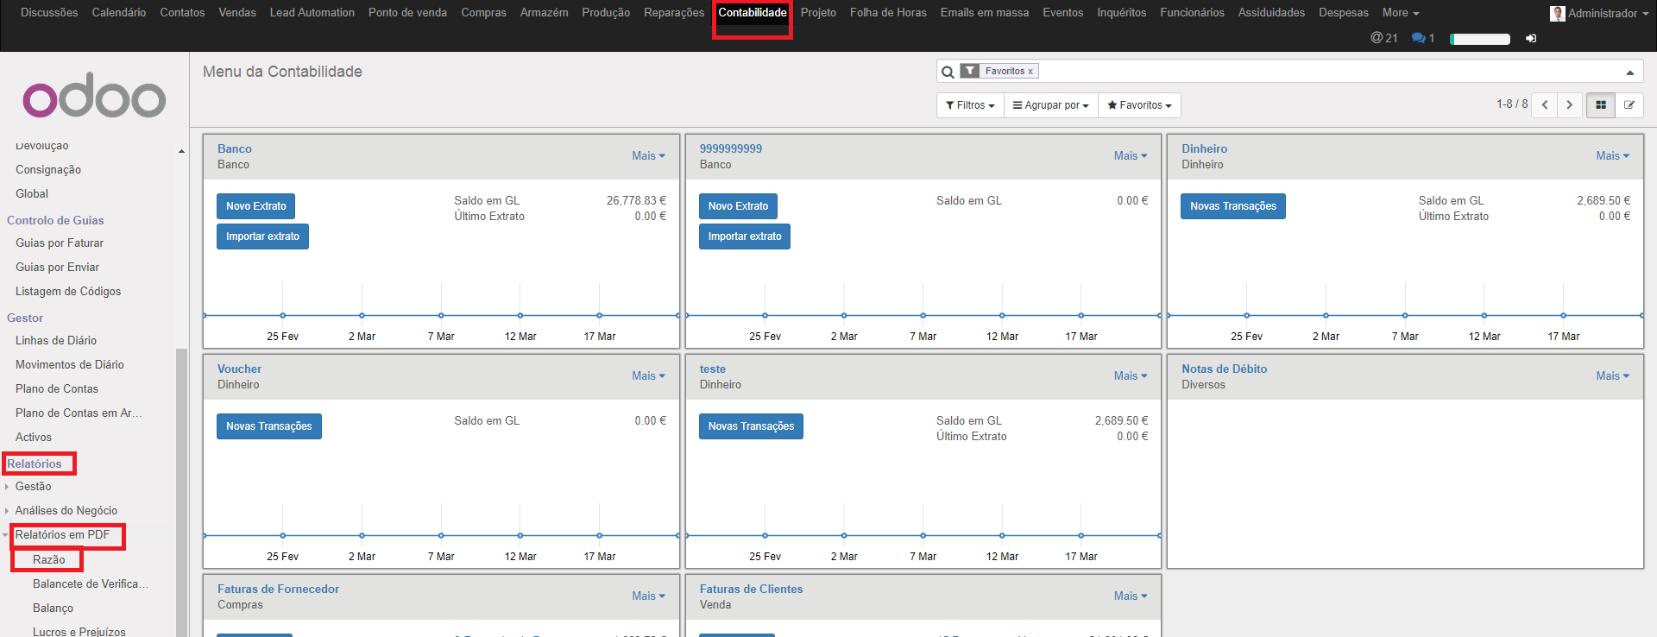Open the Projeto menu
The width and height of the screenshot is (1657, 637).
coord(818,13)
